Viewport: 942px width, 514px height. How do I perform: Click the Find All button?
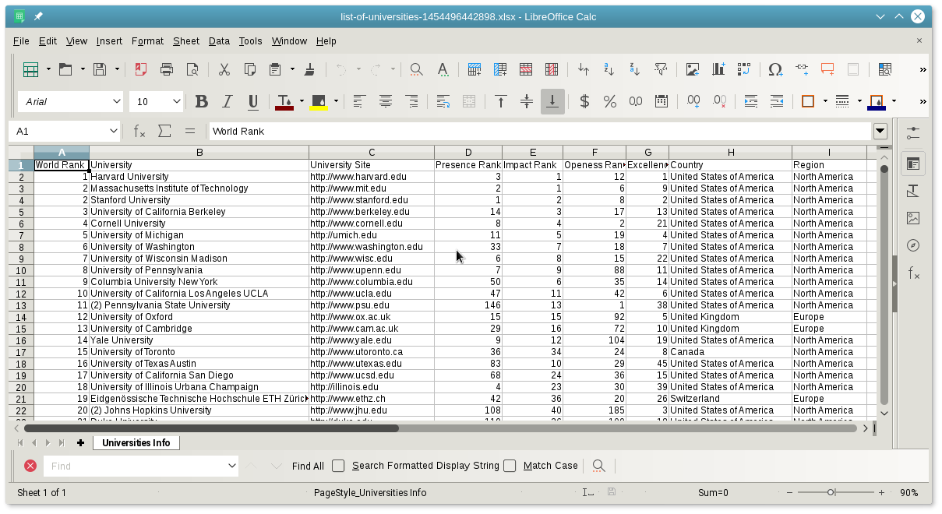point(308,466)
